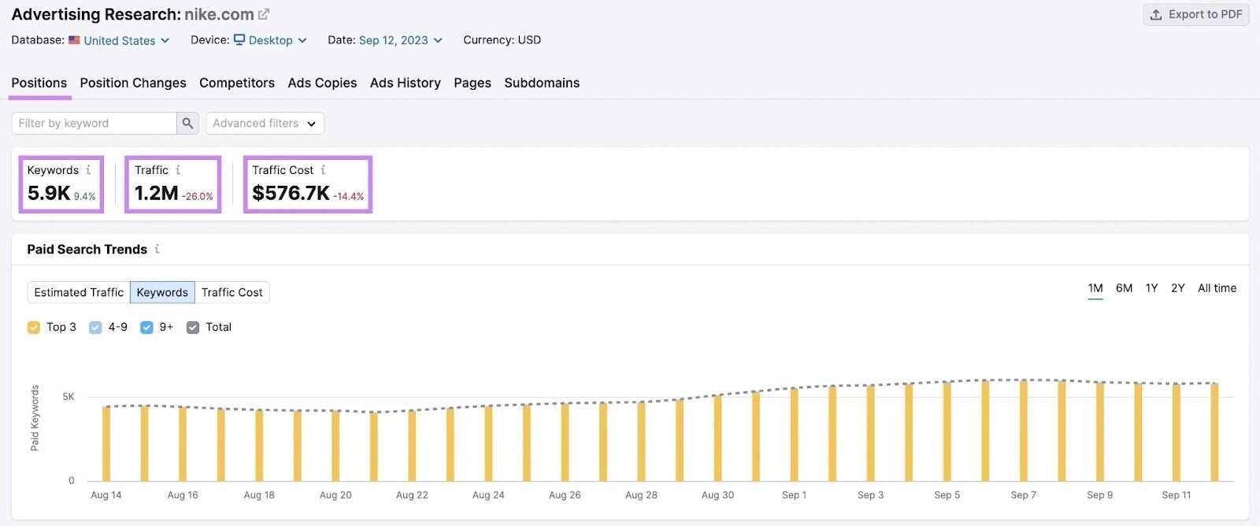
Task: Toggle the Top 3 checkbox
Action: 34,328
